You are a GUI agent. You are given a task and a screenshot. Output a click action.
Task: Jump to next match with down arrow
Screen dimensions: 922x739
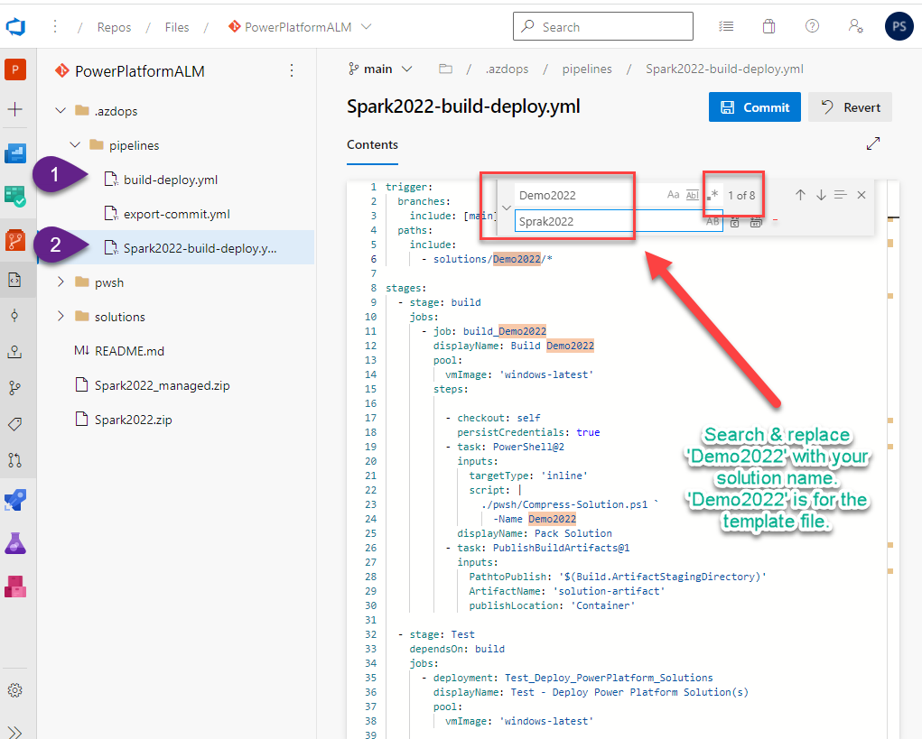pos(821,195)
